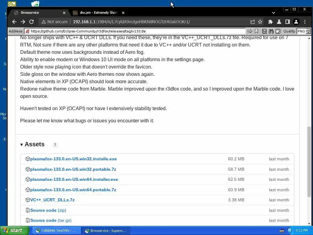313x235 pixels.
Task: Download Source code (zip)
Action: (48, 210)
